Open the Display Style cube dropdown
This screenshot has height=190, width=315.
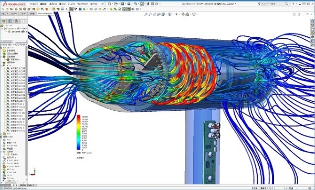click(170, 14)
